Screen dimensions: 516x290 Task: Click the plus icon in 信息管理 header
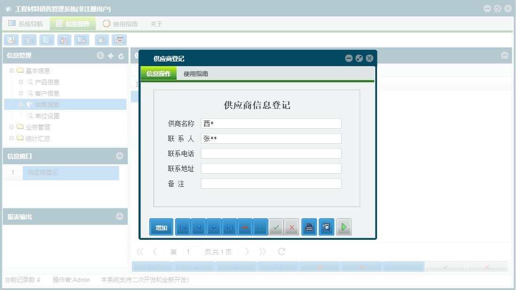coord(111,56)
